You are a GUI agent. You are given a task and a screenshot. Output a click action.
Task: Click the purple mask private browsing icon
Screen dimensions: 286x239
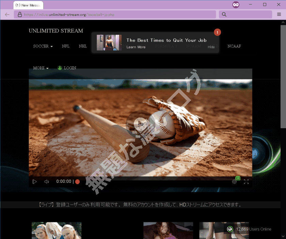(236, 4)
